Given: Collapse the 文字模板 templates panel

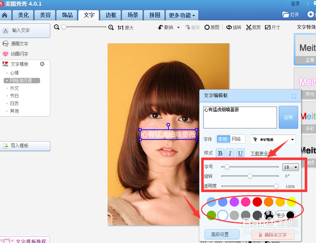Looking at the screenshot, I should click(42, 63).
